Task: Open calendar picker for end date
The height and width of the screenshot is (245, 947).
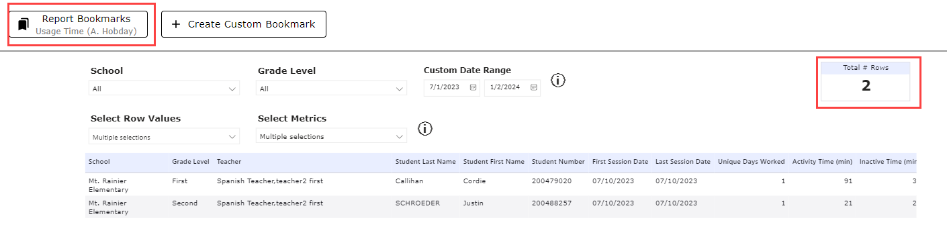Action: point(533,87)
